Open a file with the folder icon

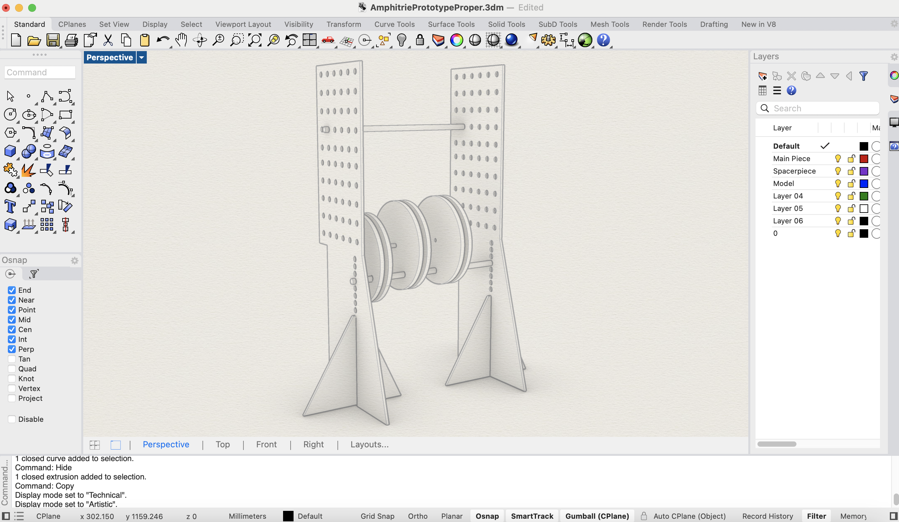click(34, 40)
